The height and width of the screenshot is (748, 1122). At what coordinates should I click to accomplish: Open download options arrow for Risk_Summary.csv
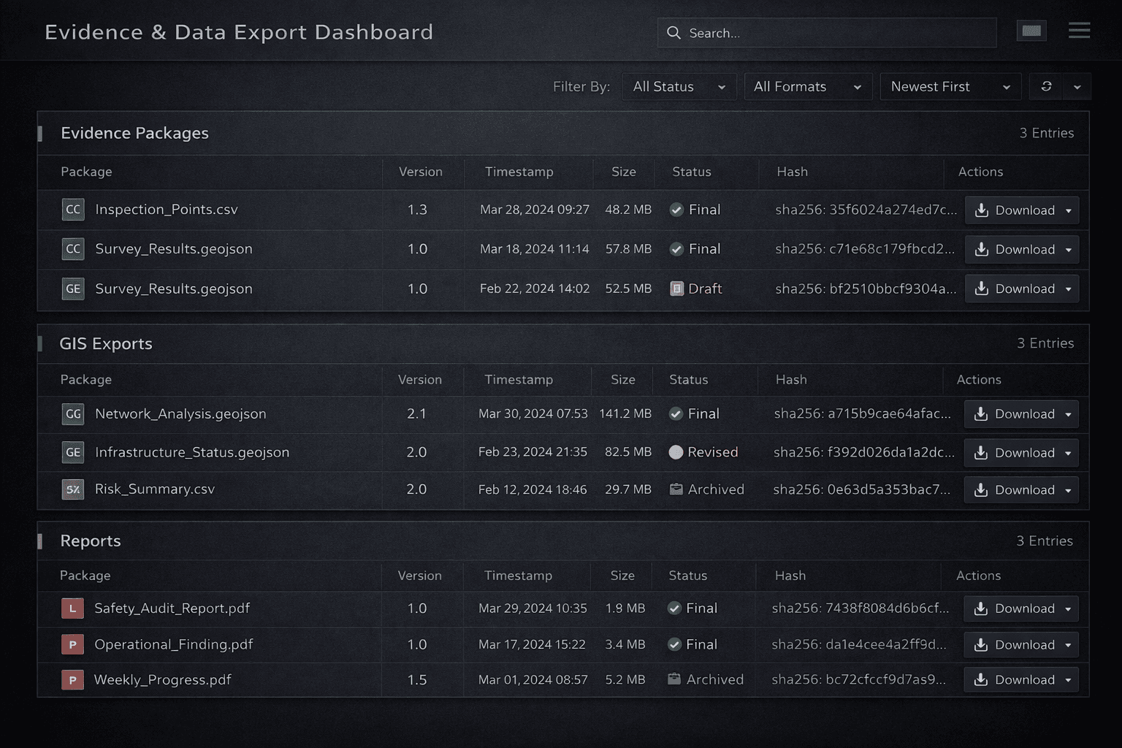[x=1068, y=490]
